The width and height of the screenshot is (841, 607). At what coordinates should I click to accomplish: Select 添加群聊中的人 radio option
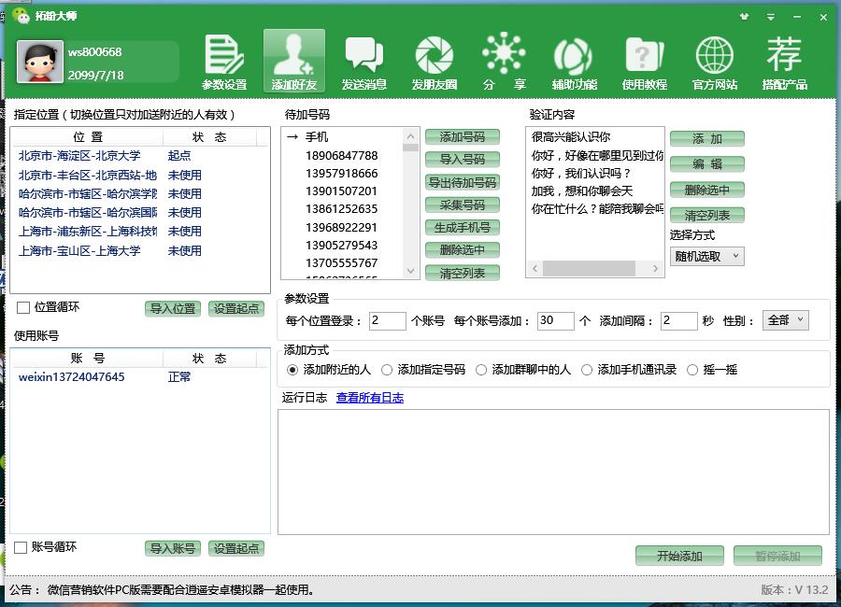tap(481, 370)
